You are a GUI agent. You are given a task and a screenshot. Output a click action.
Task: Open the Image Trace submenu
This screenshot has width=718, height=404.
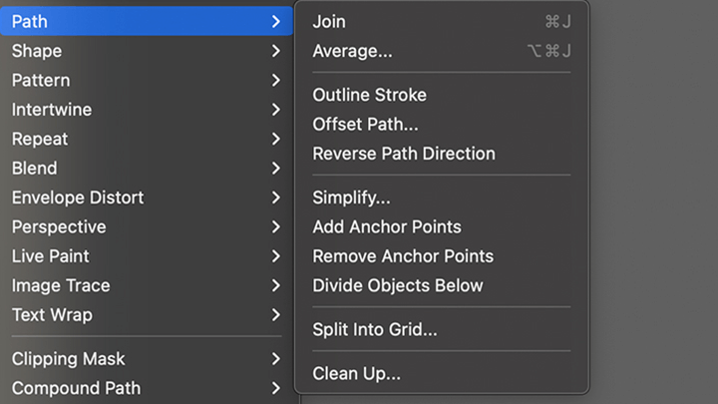[147, 285]
